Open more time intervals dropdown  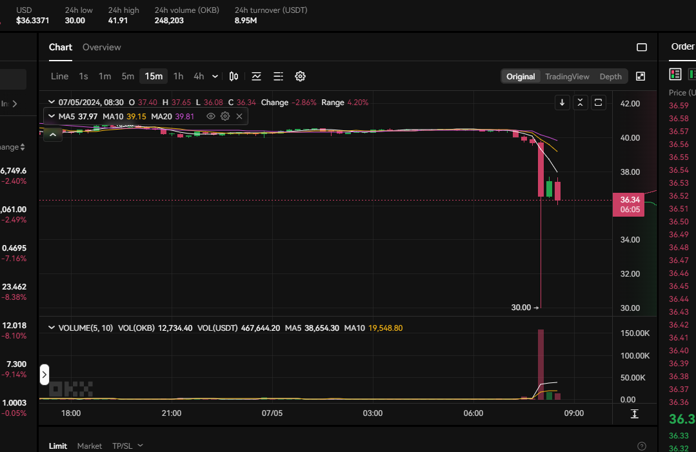(x=215, y=76)
